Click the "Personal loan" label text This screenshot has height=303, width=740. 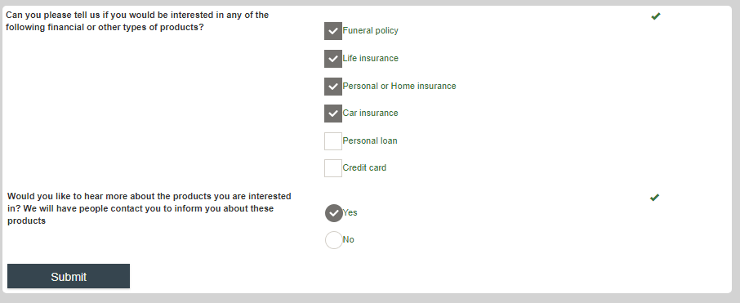click(370, 140)
